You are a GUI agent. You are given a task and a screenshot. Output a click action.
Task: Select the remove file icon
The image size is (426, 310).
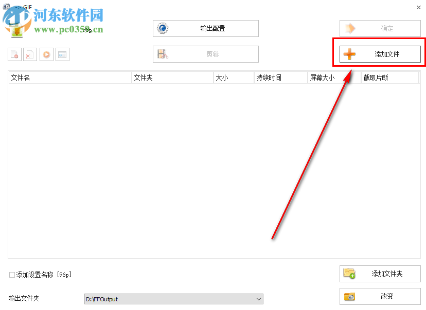click(14, 54)
